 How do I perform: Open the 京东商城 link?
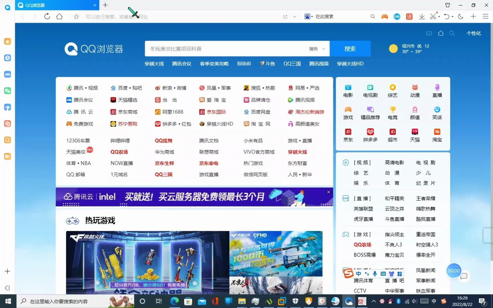pos(124,112)
